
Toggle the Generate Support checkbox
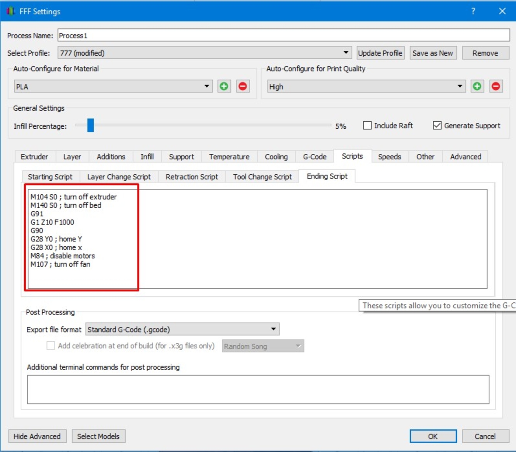[437, 125]
